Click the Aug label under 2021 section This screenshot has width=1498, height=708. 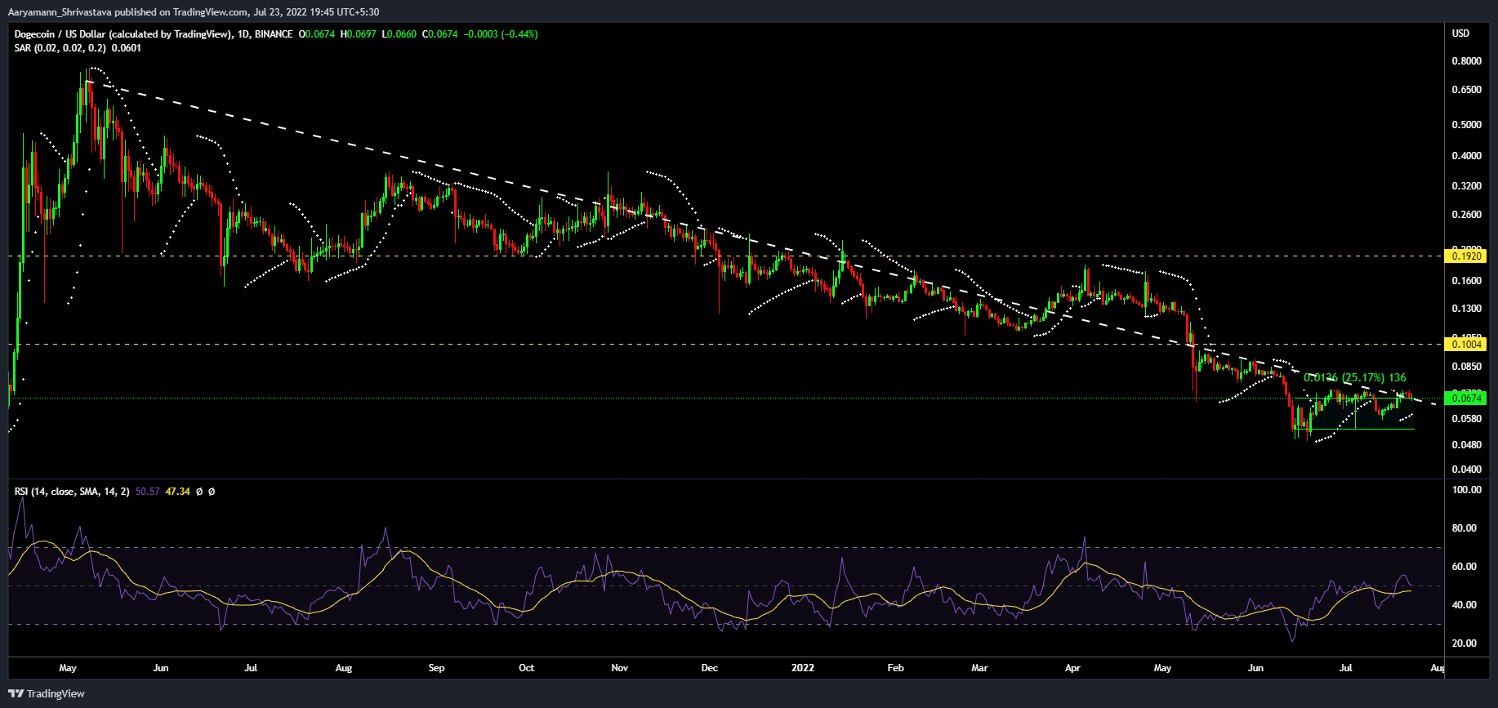click(344, 668)
